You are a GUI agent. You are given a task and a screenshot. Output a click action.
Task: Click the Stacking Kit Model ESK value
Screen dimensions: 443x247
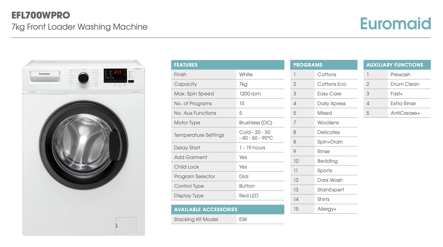(x=243, y=219)
